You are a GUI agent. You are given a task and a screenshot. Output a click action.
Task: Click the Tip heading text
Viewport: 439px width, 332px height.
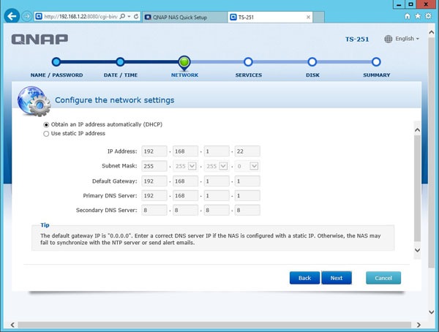45,225
